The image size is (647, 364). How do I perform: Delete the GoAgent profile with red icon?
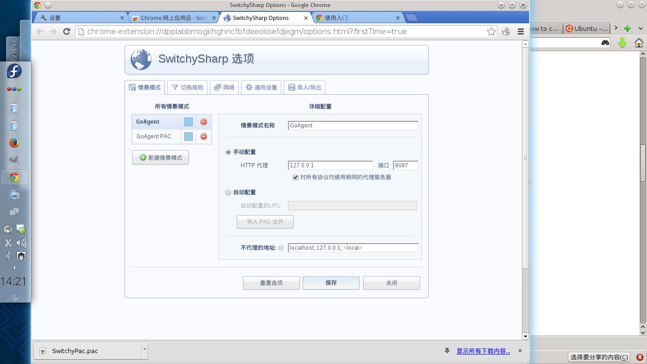[x=204, y=122]
